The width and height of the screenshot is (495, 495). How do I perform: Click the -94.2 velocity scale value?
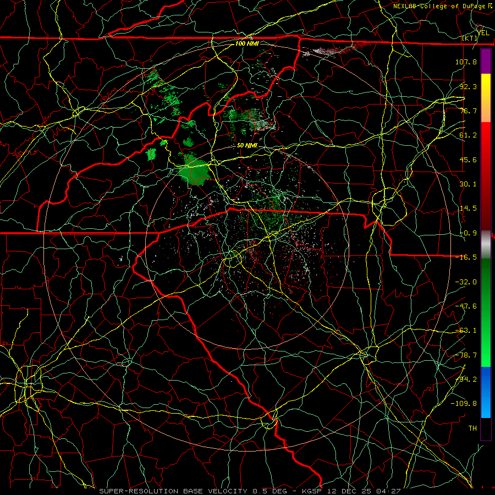(466, 380)
